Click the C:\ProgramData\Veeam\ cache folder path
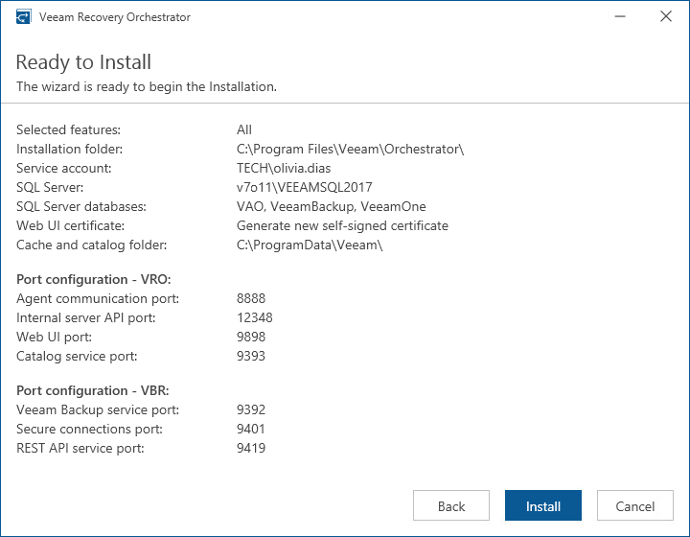Viewport: 690px width, 537px height. (310, 245)
